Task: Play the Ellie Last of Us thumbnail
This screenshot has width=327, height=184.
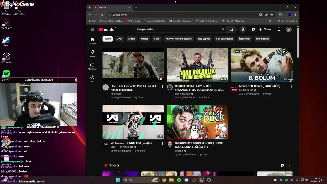Action: [133, 65]
